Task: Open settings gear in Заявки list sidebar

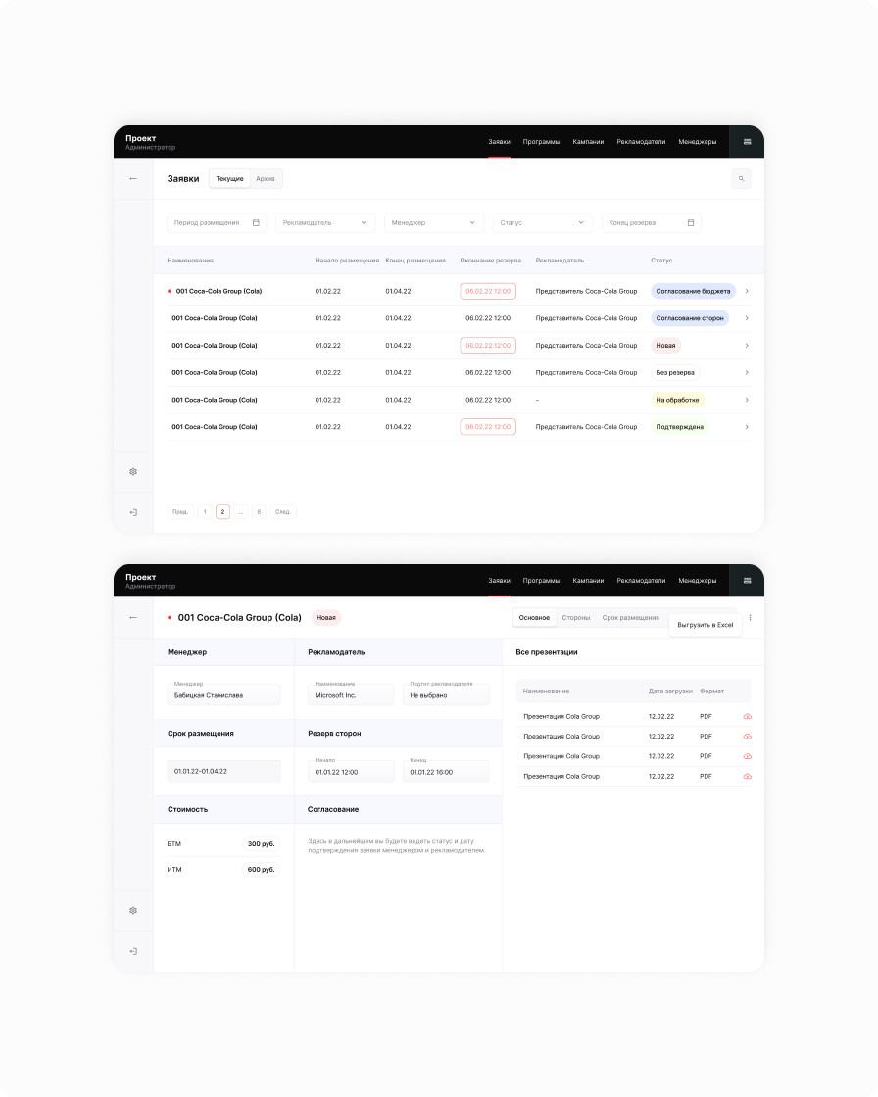Action: [x=133, y=471]
